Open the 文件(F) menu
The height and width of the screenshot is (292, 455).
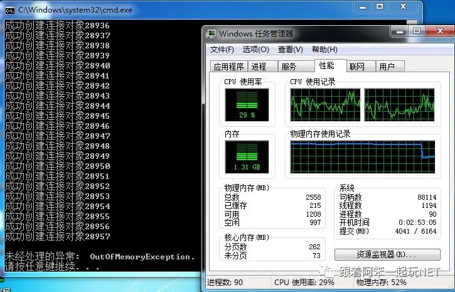coord(222,50)
